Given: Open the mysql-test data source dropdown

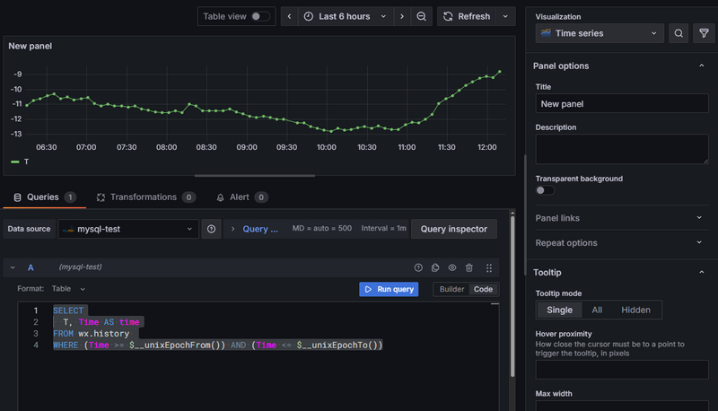Looking at the screenshot, I should [128, 229].
